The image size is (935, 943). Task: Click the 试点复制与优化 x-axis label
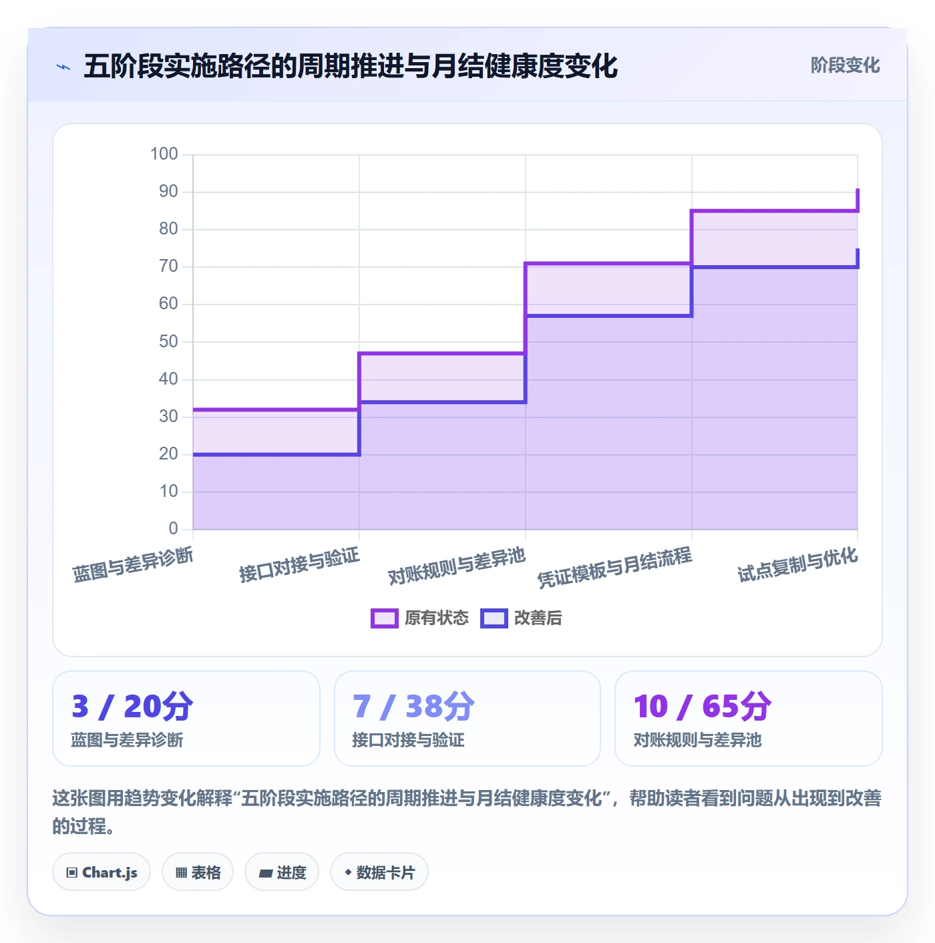click(x=797, y=565)
